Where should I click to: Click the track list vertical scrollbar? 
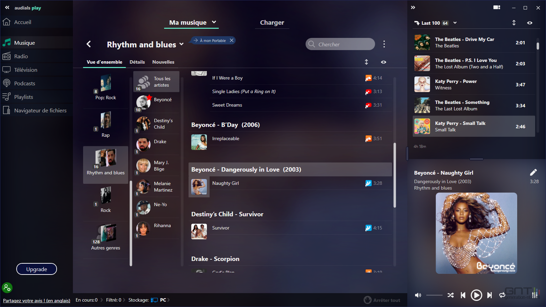(395, 175)
